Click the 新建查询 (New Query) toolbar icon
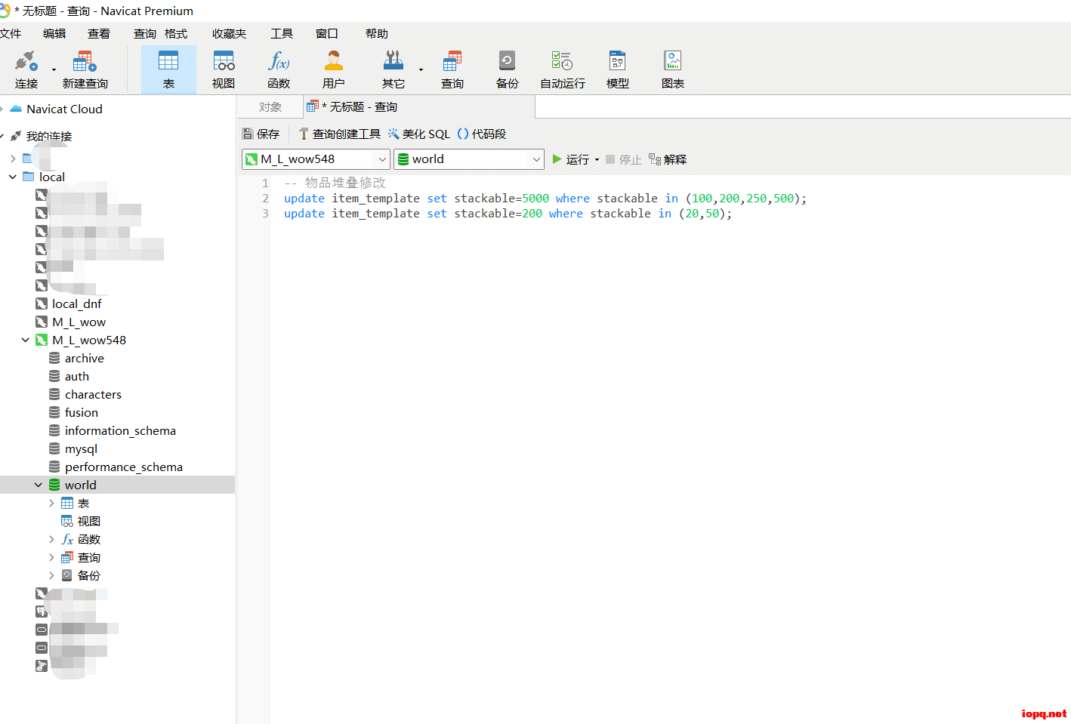The width and height of the screenshot is (1071, 724). (85, 69)
